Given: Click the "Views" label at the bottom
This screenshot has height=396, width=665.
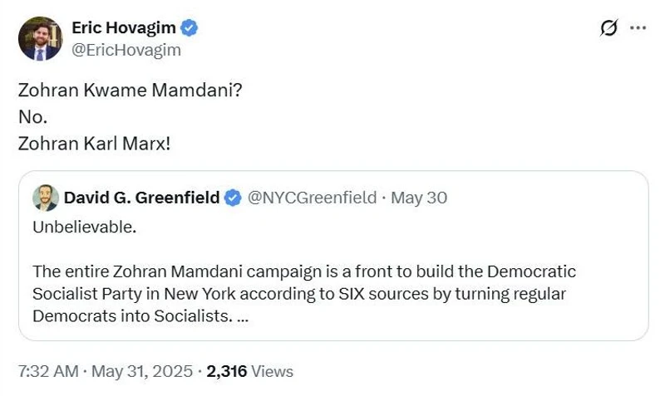Looking at the screenshot, I should (x=272, y=371).
